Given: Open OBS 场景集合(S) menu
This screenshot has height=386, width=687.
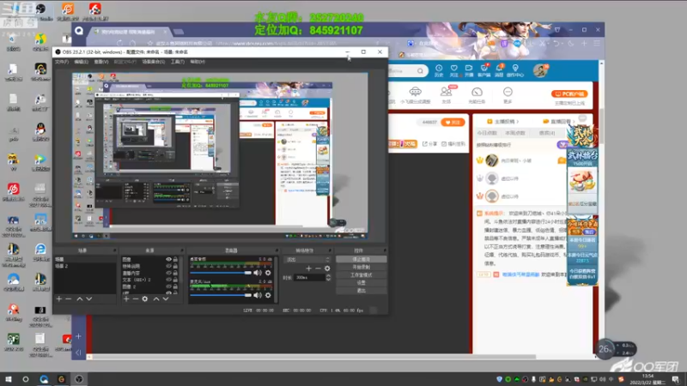Looking at the screenshot, I should click(x=154, y=62).
